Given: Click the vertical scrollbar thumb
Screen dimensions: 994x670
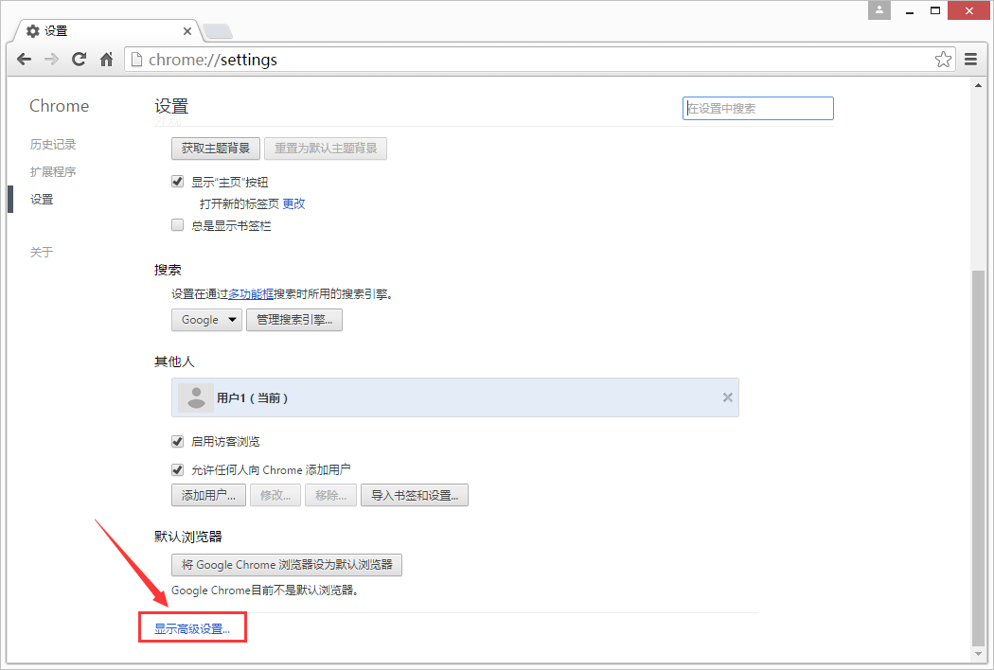Looking at the screenshot, I should point(979,458).
